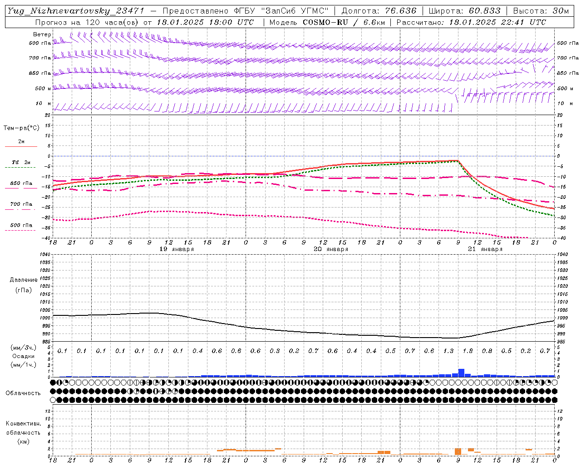Click the 500 гПа temperature legend entry
The height and width of the screenshot is (464, 581).
(21, 225)
